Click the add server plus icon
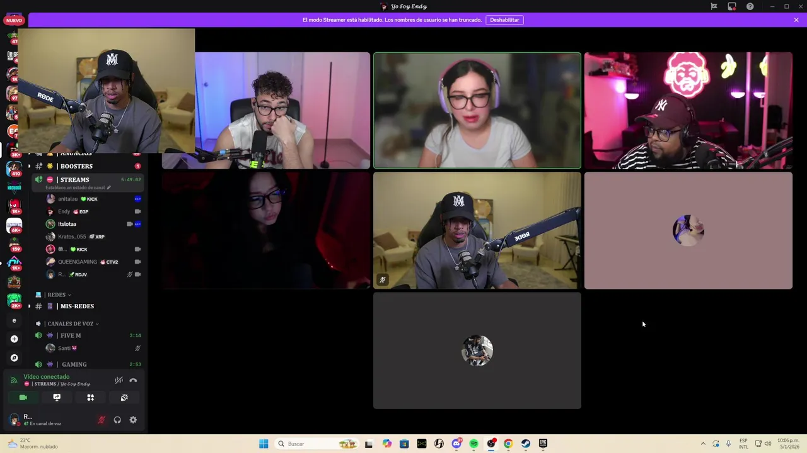The height and width of the screenshot is (453, 807). point(14,339)
